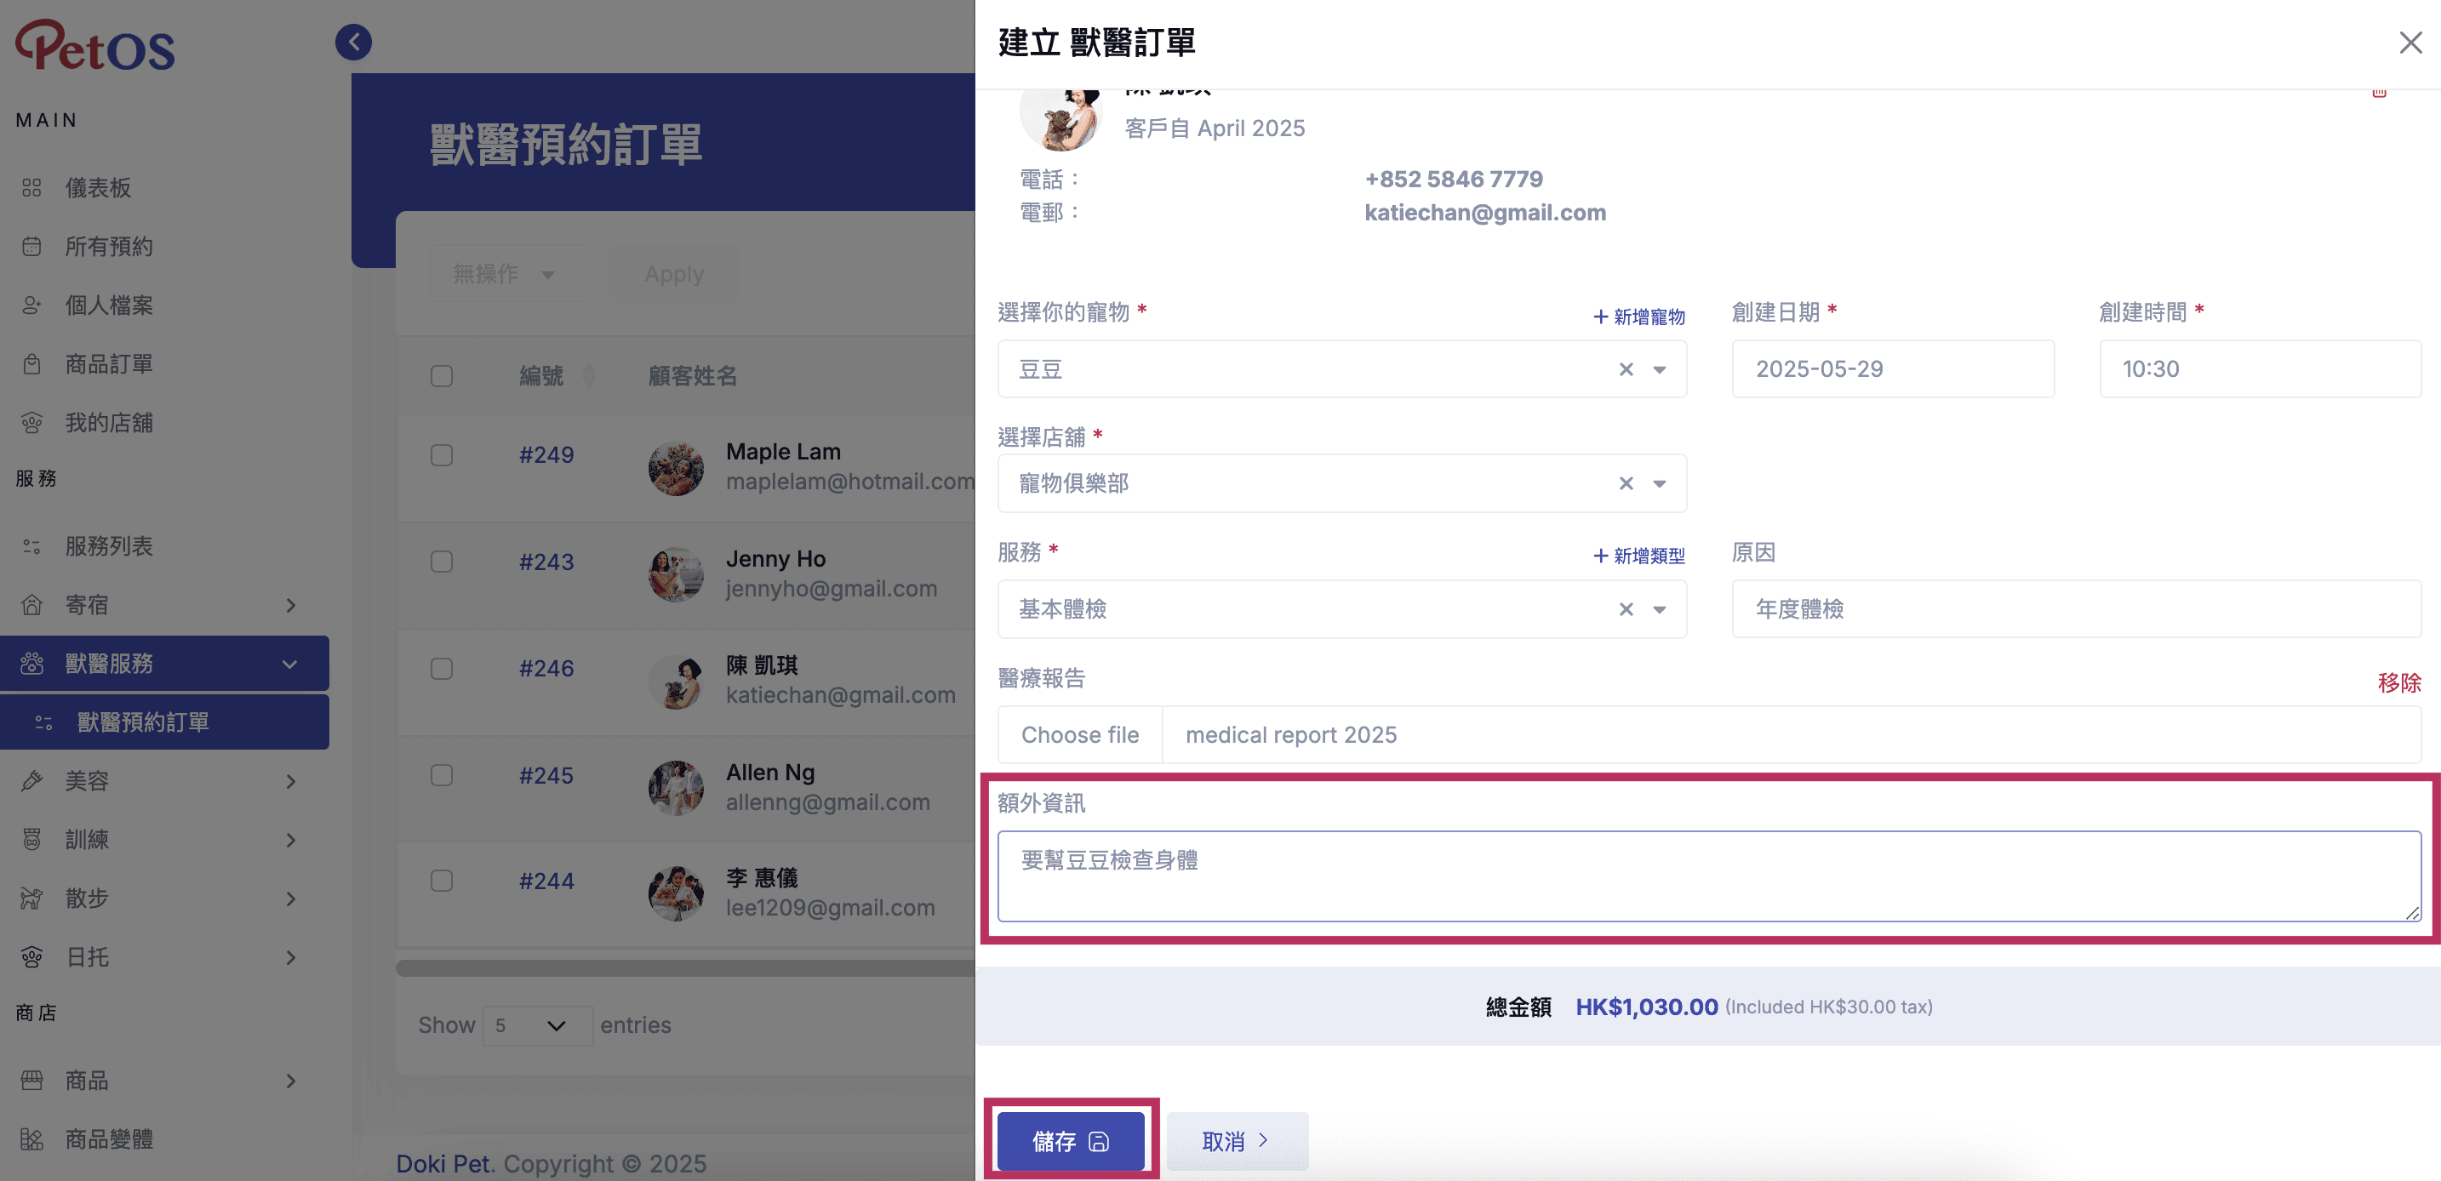The height and width of the screenshot is (1181, 2441).
Task: Open 儀表板 dashboard icon in sidebar
Action: coord(32,187)
